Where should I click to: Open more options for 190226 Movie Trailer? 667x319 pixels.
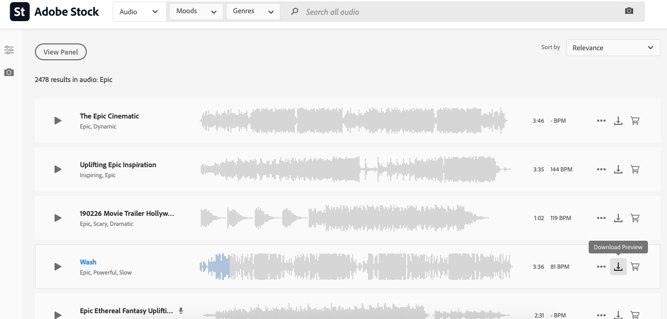(x=601, y=218)
